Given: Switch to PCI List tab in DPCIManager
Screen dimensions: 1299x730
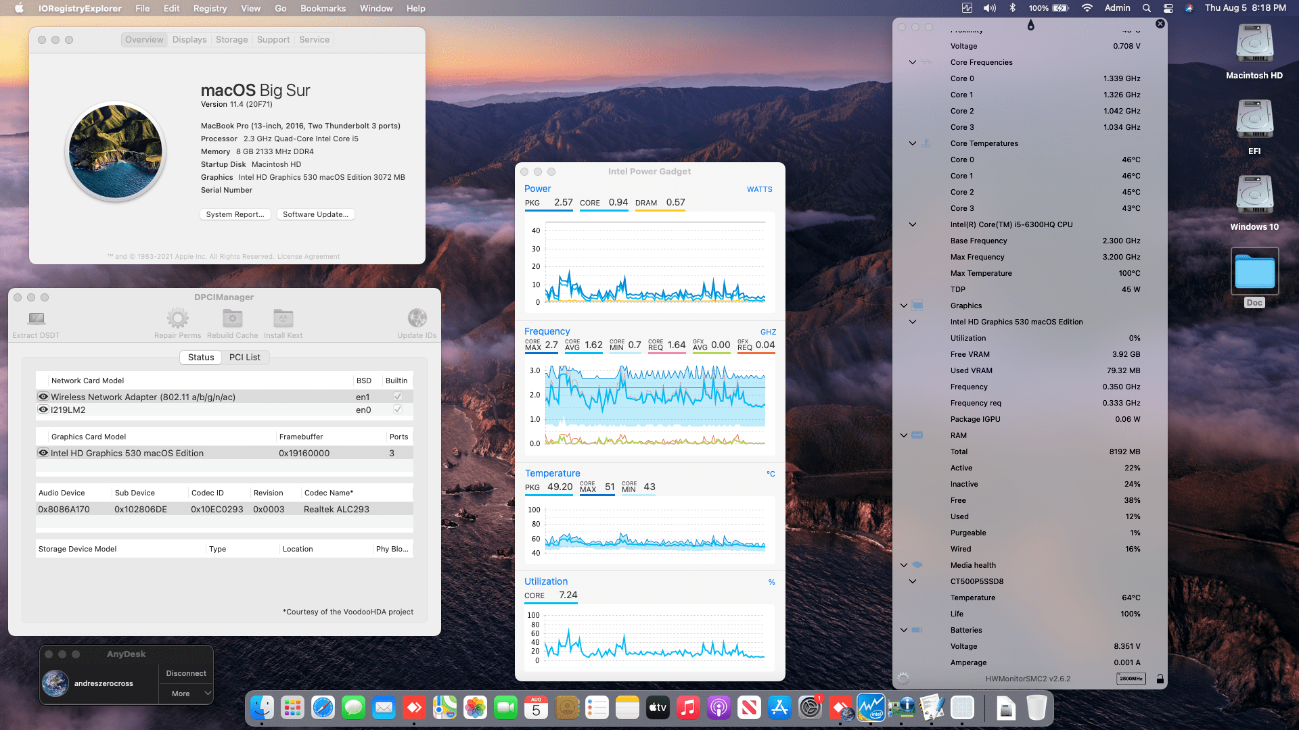Looking at the screenshot, I should (x=244, y=357).
